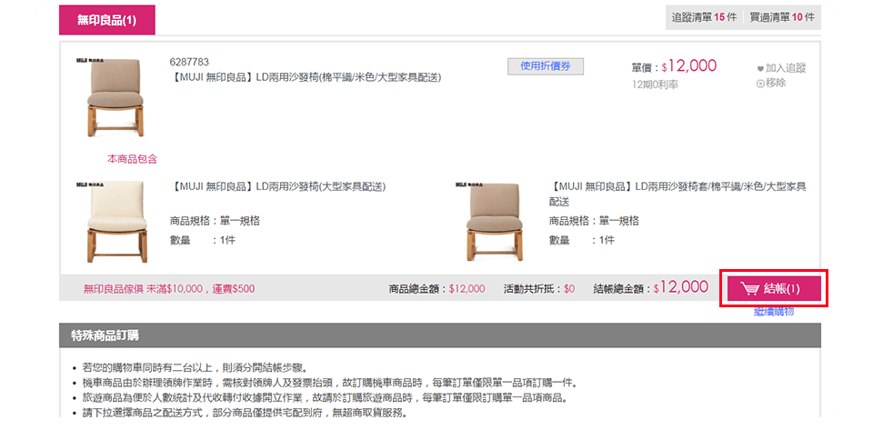Click the 結帳(1) checkout button

tap(774, 288)
